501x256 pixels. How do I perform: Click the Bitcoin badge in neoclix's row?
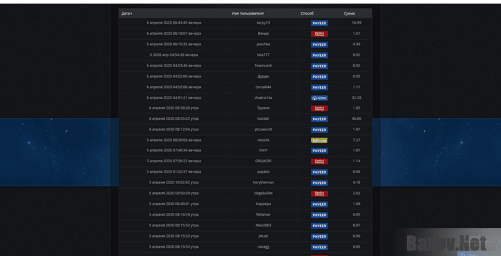pyautogui.click(x=319, y=140)
